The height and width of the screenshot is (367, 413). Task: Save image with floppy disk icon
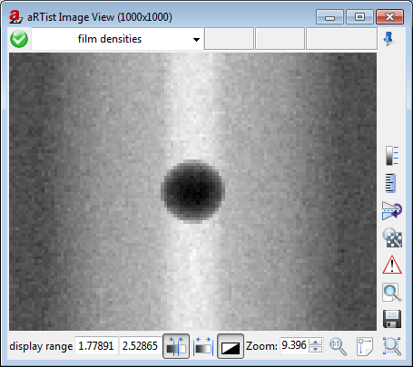(x=392, y=319)
